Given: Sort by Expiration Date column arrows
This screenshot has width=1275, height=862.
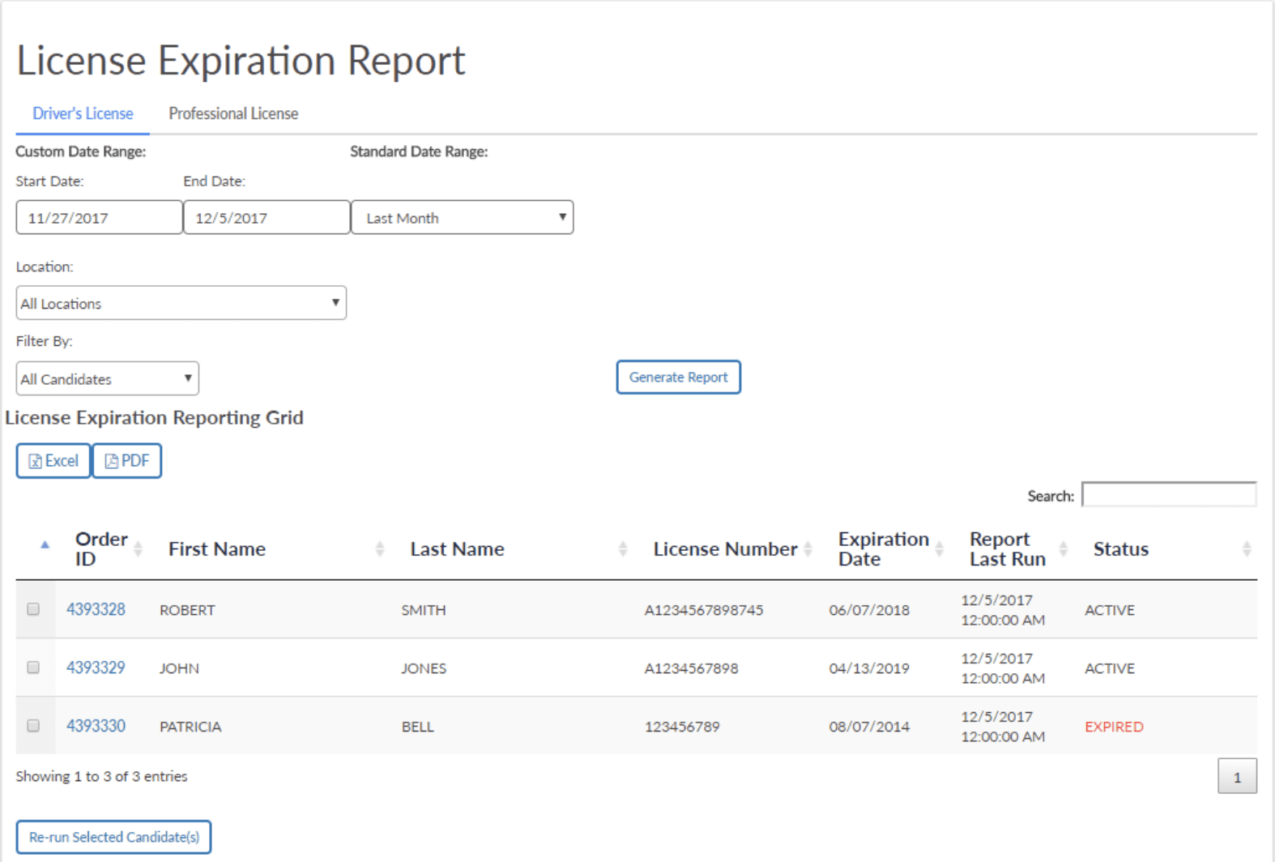Looking at the screenshot, I should pos(940,549).
